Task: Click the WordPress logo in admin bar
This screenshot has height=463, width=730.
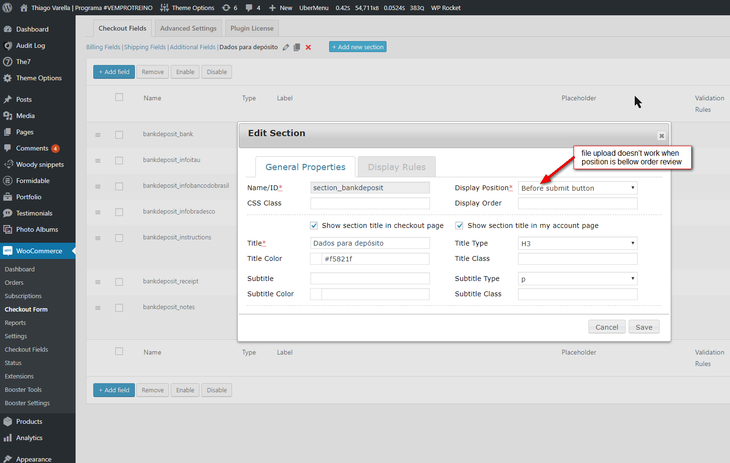Action: [x=8, y=8]
